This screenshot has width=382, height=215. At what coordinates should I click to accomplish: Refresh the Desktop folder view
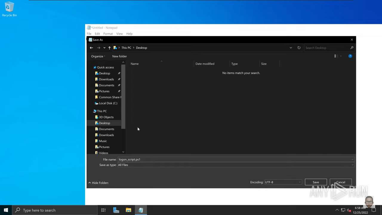point(299,48)
